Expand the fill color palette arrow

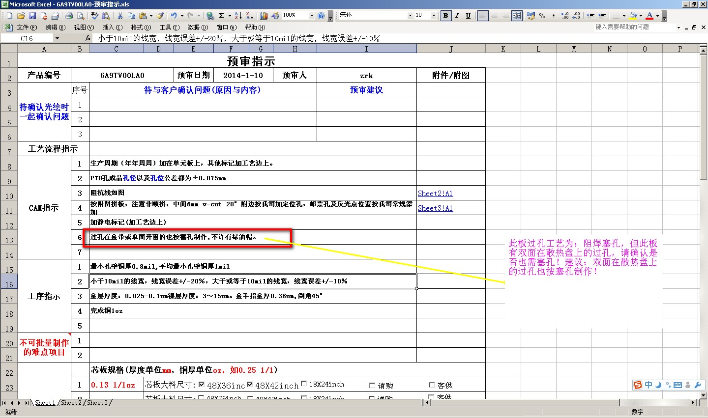pyautogui.click(x=641, y=16)
